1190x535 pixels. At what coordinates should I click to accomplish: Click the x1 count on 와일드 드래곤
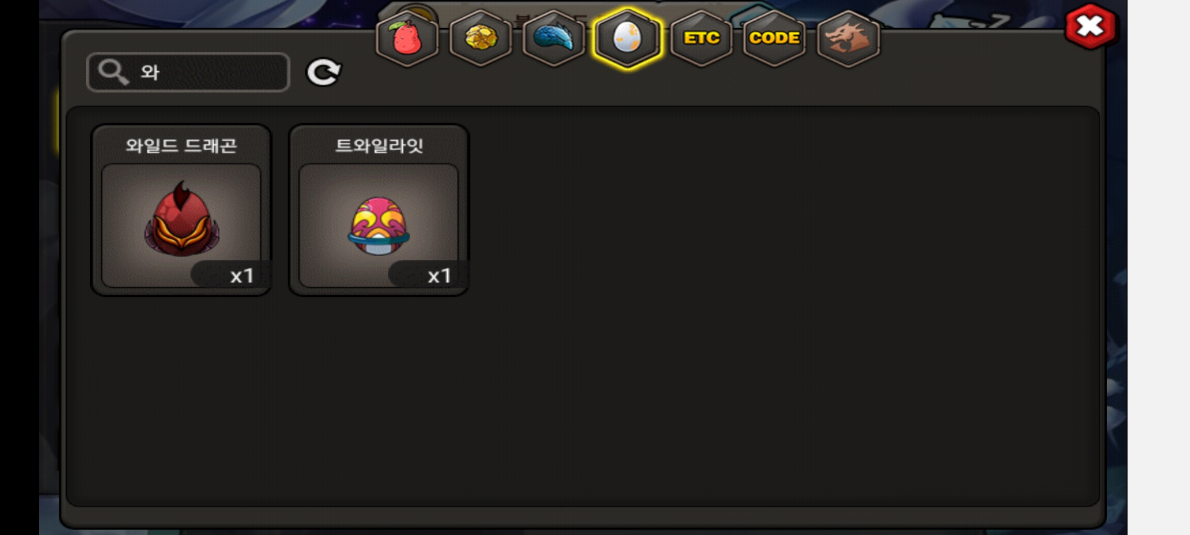pyautogui.click(x=242, y=276)
